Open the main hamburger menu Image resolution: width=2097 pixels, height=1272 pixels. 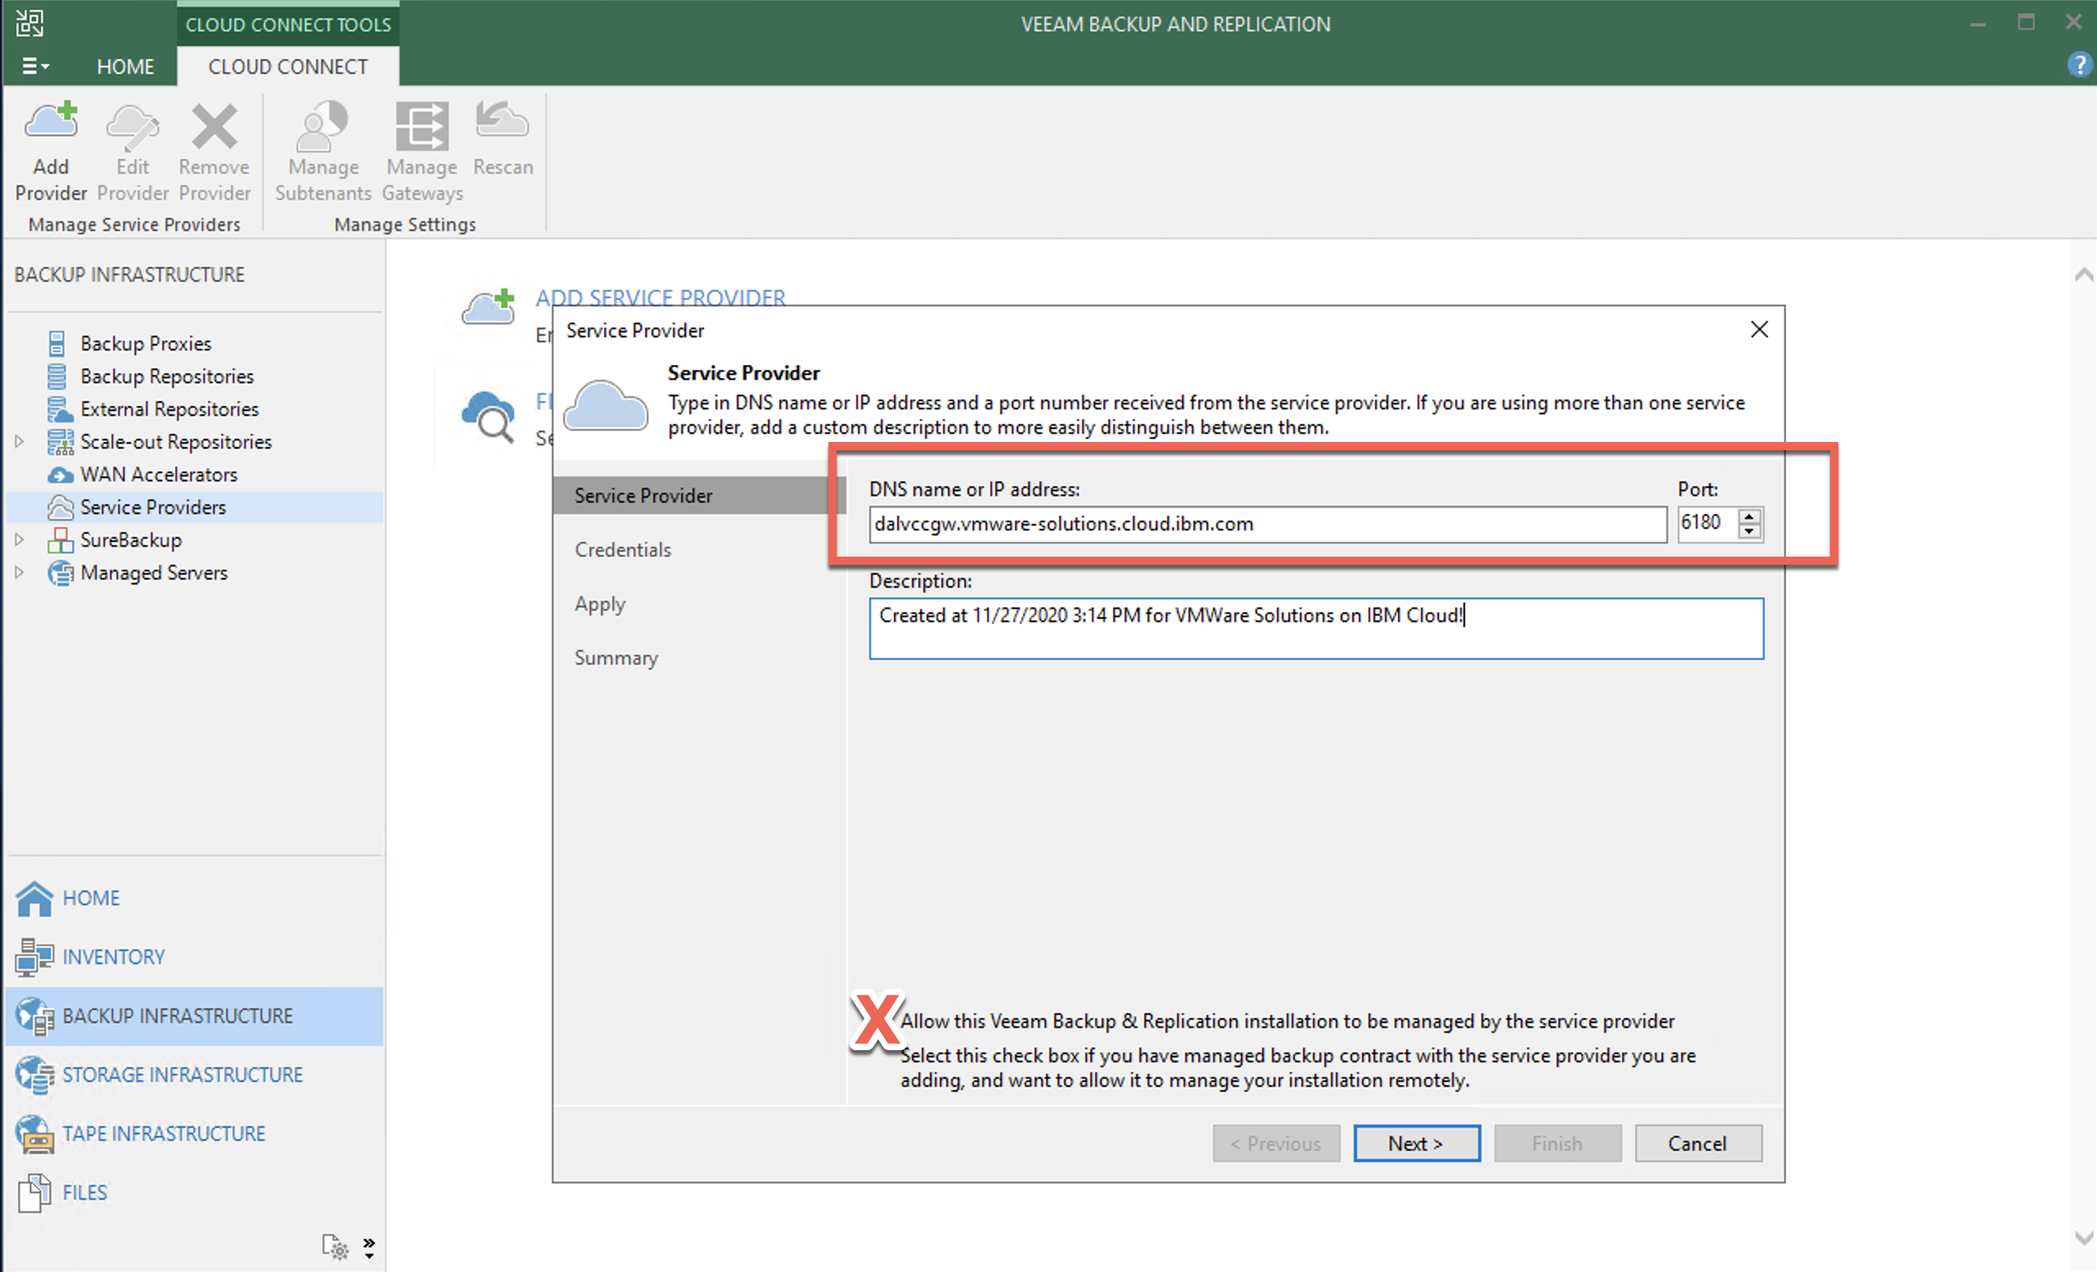click(34, 66)
